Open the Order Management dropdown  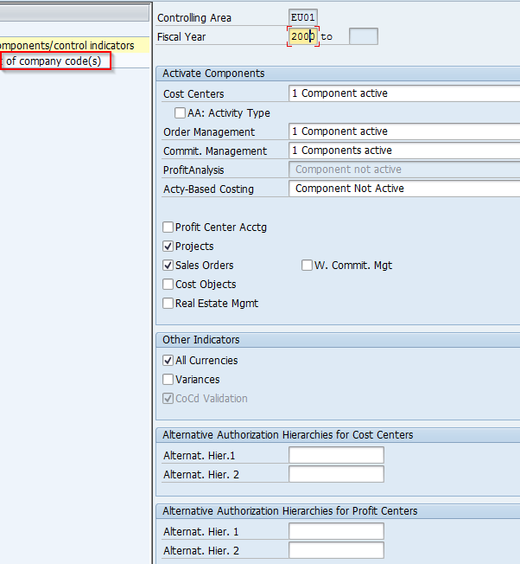click(404, 131)
